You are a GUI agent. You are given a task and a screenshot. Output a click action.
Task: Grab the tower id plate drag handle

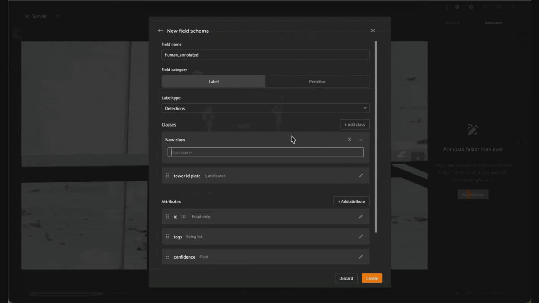click(168, 176)
